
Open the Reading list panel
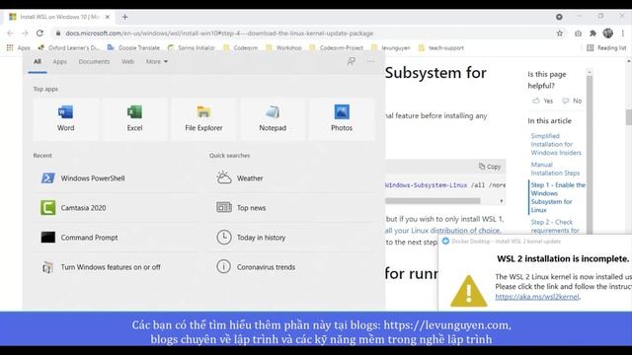(x=606, y=47)
